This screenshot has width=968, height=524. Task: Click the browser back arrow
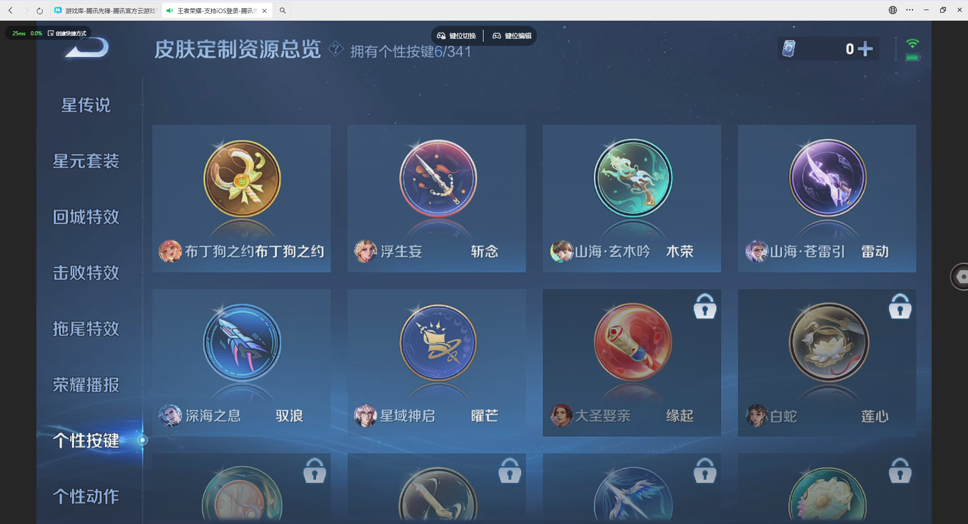coord(11,11)
